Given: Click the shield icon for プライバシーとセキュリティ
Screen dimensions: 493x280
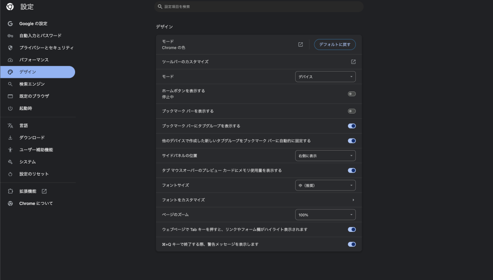Looking at the screenshot, I should click(10, 48).
